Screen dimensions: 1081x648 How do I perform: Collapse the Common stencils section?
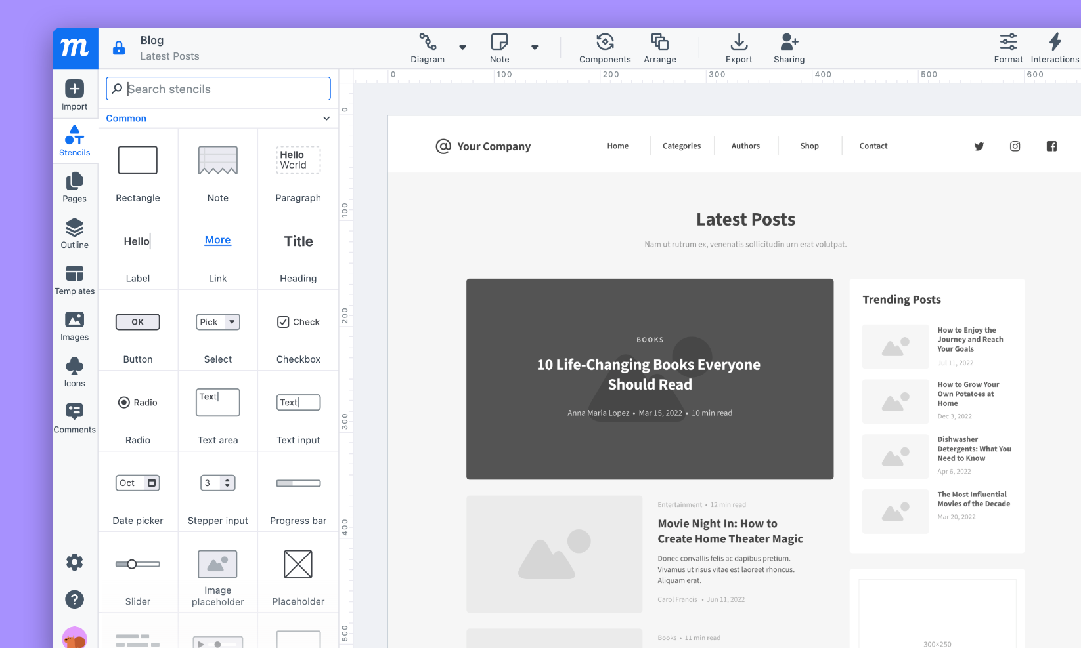pos(326,119)
